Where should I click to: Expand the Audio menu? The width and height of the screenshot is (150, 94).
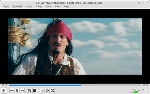29,6
